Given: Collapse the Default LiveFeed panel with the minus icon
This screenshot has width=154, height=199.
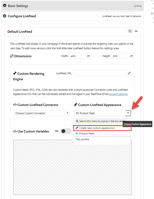Looking at the screenshot, I should point(136,31).
